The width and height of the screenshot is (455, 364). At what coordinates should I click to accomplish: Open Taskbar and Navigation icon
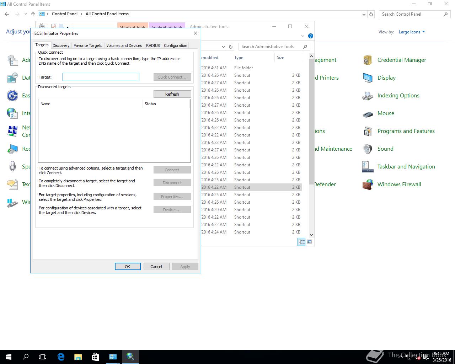[367, 167]
